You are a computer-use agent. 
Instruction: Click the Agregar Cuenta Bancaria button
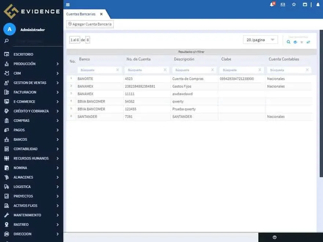click(x=89, y=24)
